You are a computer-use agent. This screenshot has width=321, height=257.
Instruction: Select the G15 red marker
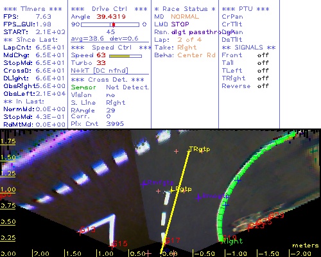(x=118, y=244)
